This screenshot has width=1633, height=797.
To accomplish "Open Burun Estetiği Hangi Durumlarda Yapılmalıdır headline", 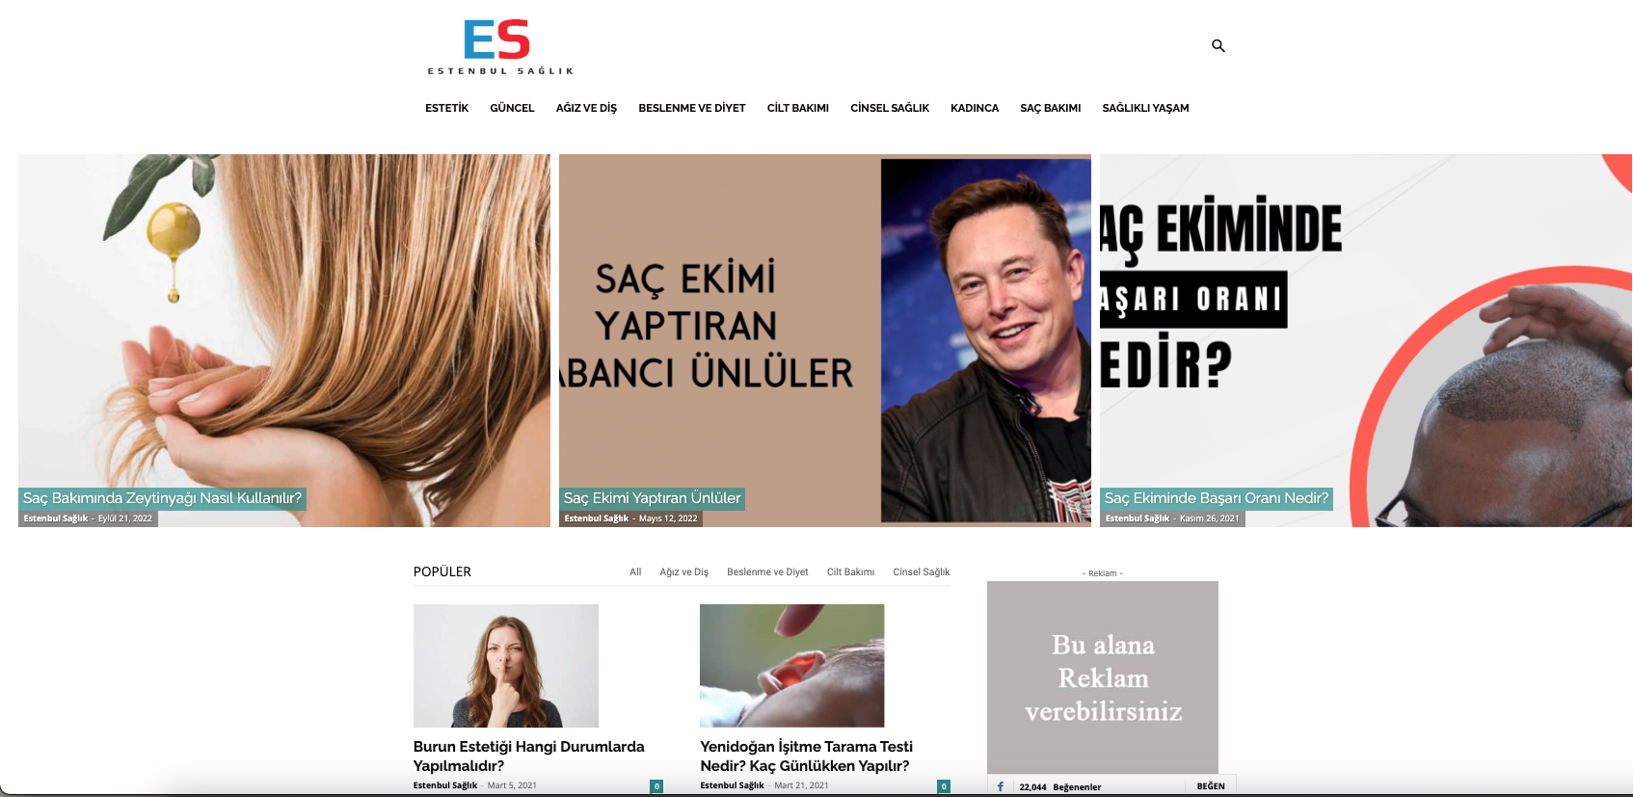I will pyautogui.click(x=528, y=756).
